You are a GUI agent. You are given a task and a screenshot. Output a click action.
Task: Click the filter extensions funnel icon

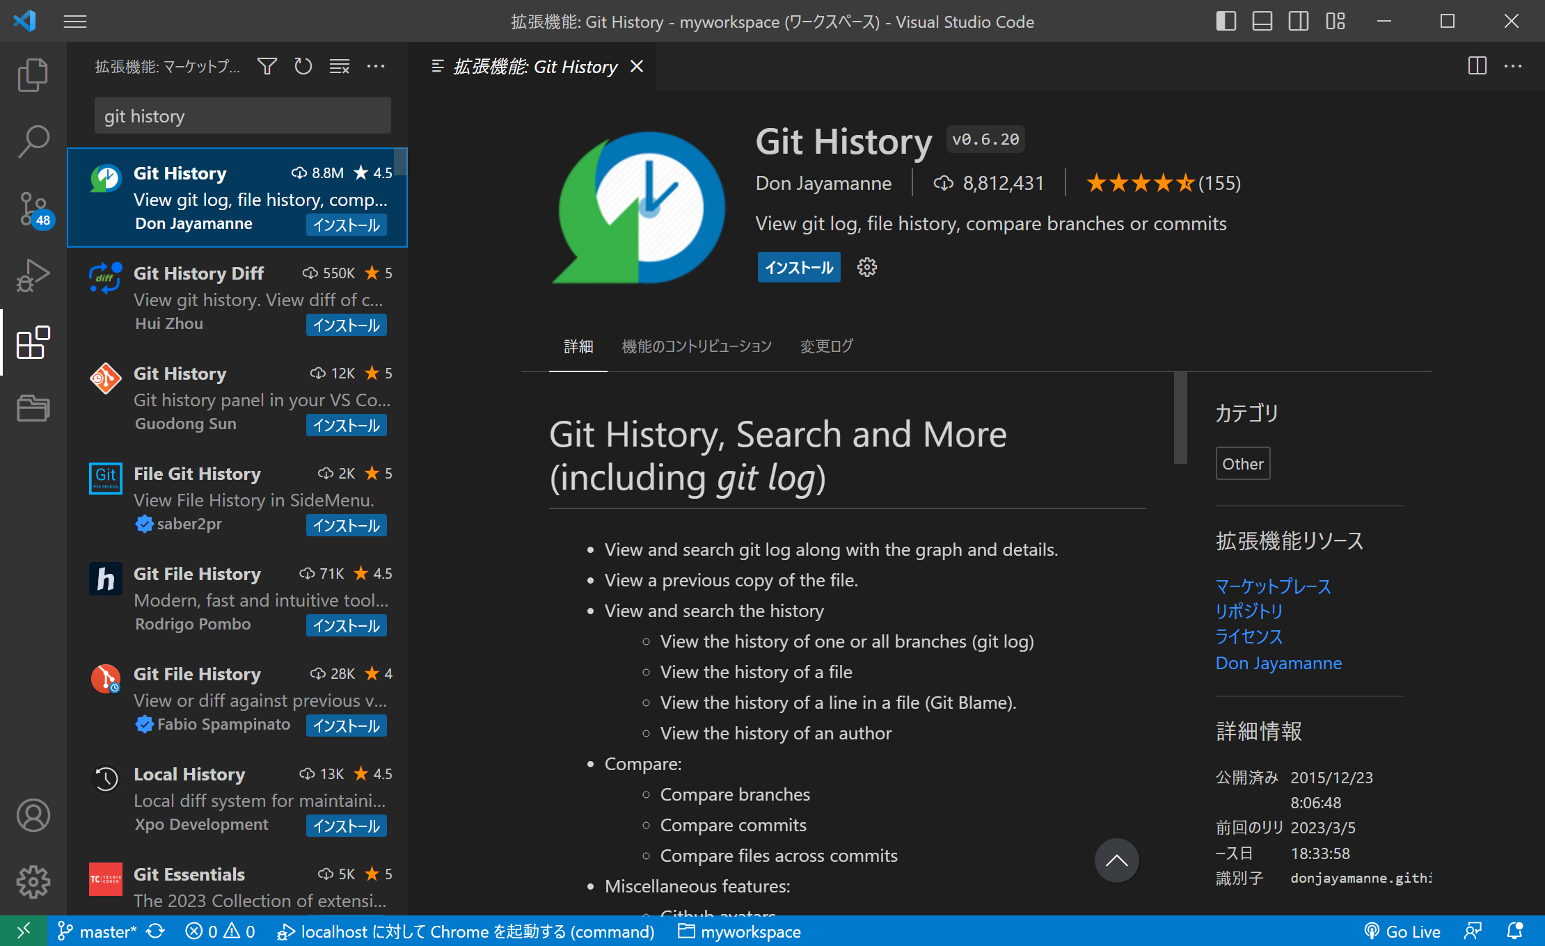pos(267,66)
